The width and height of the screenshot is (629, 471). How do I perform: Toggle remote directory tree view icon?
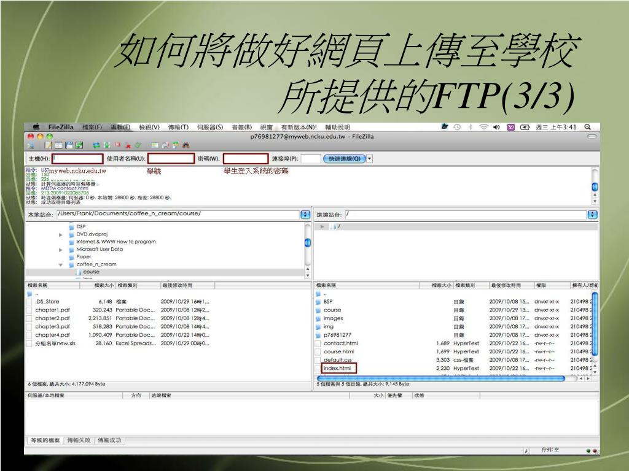69,145
